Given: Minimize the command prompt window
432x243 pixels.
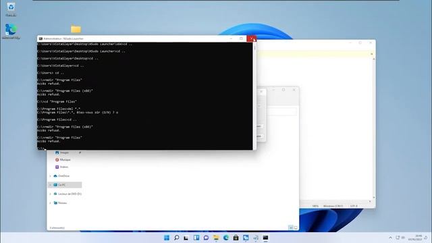Looking at the screenshot, I should pos(231,38).
